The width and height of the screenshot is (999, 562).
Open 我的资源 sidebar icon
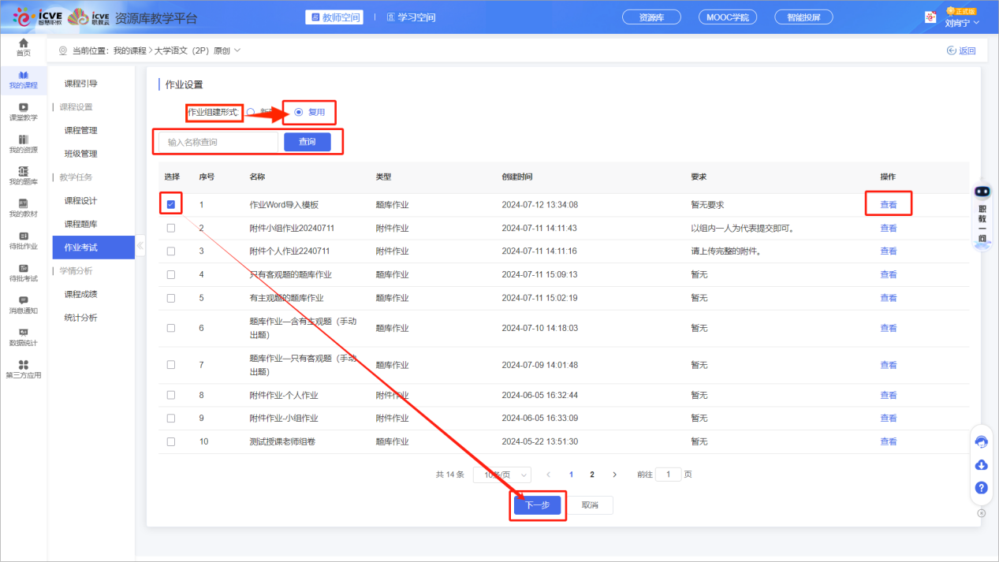pos(24,143)
